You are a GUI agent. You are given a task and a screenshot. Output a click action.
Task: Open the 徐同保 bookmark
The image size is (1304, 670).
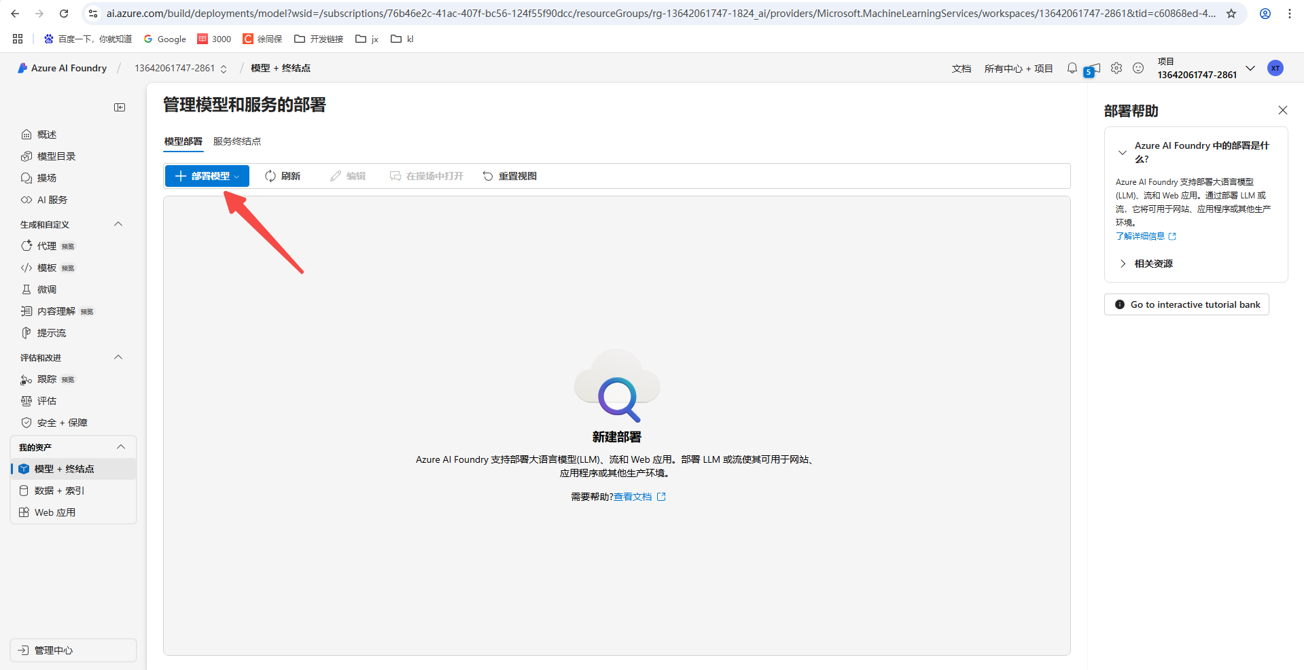(263, 39)
